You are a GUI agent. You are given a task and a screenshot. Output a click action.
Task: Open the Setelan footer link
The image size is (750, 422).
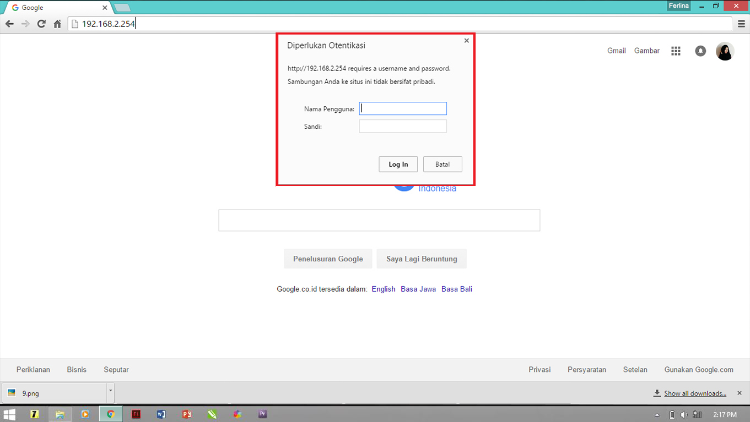coord(635,370)
